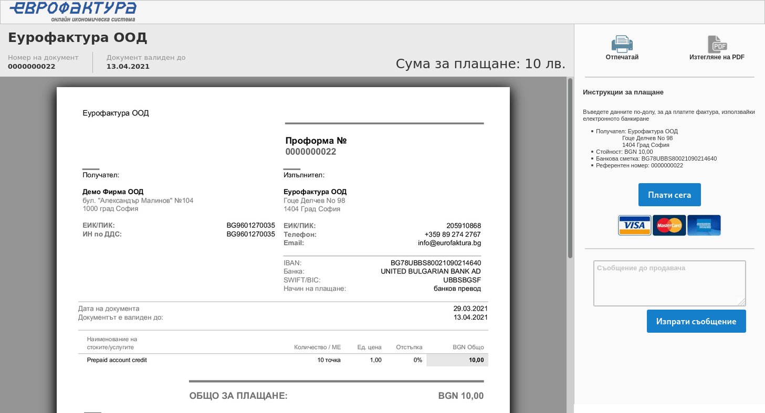The image size is (765, 413).
Task: Click the Банкова сметка line in payment instructions
Action: [656, 158]
